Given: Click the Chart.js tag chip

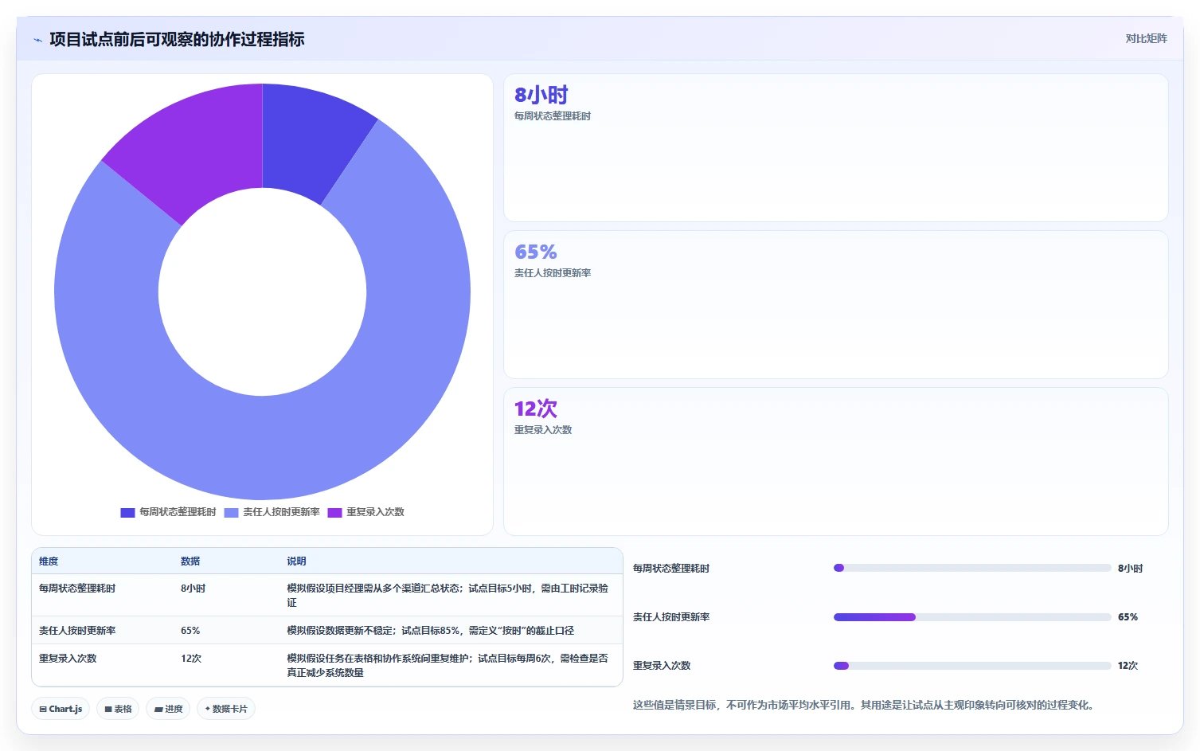Looking at the screenshot, I should (61, 709).
